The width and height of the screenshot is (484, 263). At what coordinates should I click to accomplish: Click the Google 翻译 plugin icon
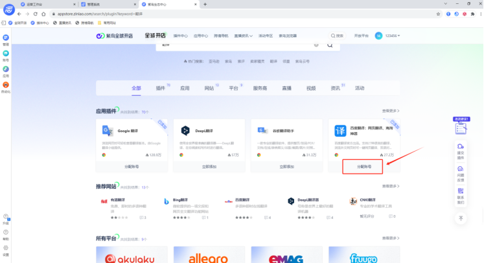(x=108, y=131)
